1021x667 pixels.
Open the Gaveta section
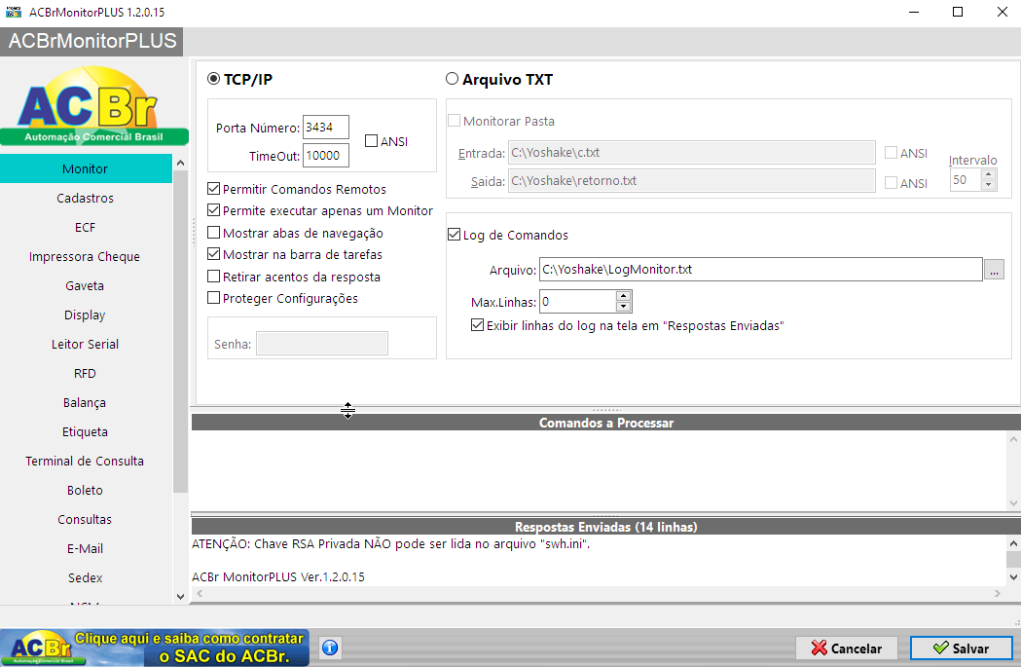pyautogui.click(x=86, y=286)
